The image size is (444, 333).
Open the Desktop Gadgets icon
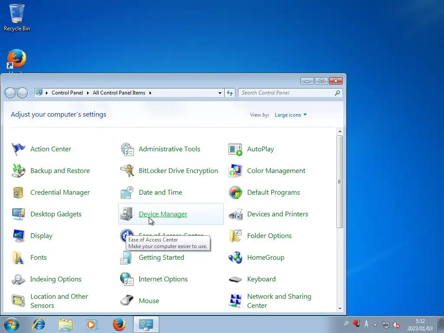pos(18,214)
